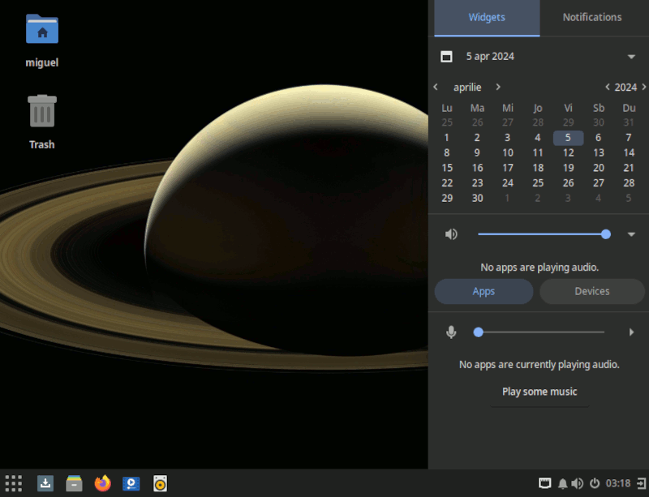
Task: Open the software installer icon
Action: [x=45, y=484]
